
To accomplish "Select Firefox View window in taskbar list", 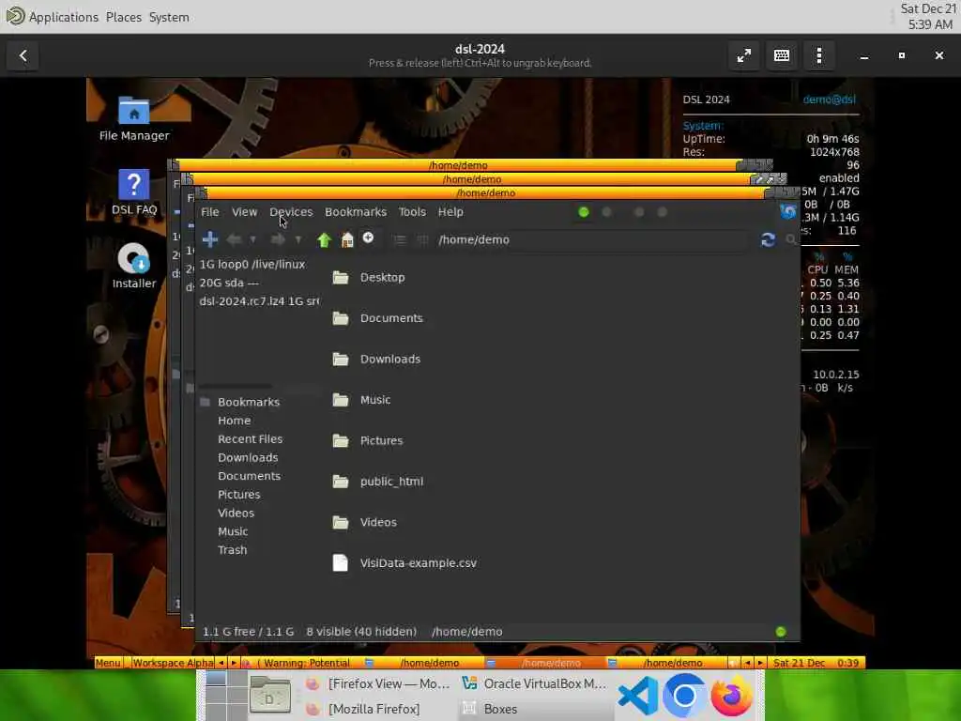I will (x=377, y=683).
